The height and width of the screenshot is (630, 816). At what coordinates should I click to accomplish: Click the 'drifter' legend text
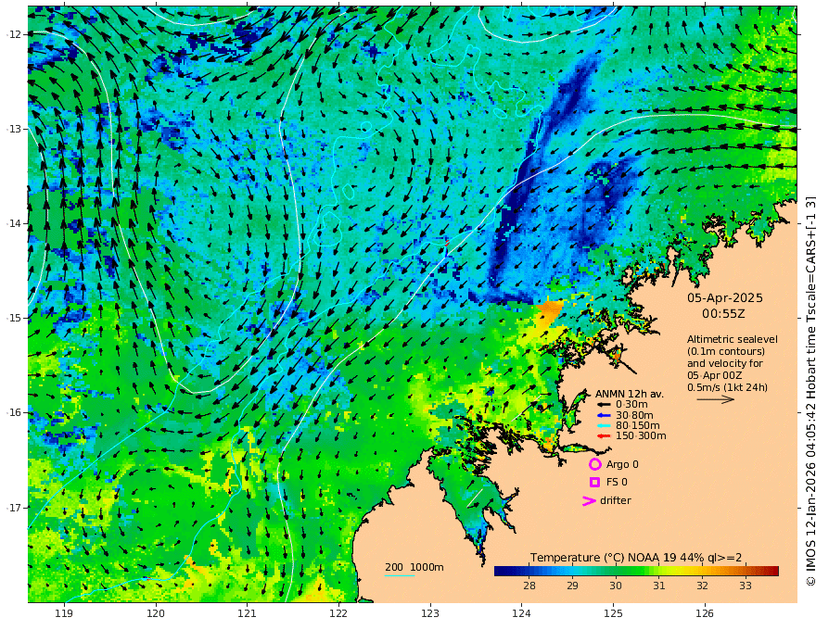(x=616, y=500)
